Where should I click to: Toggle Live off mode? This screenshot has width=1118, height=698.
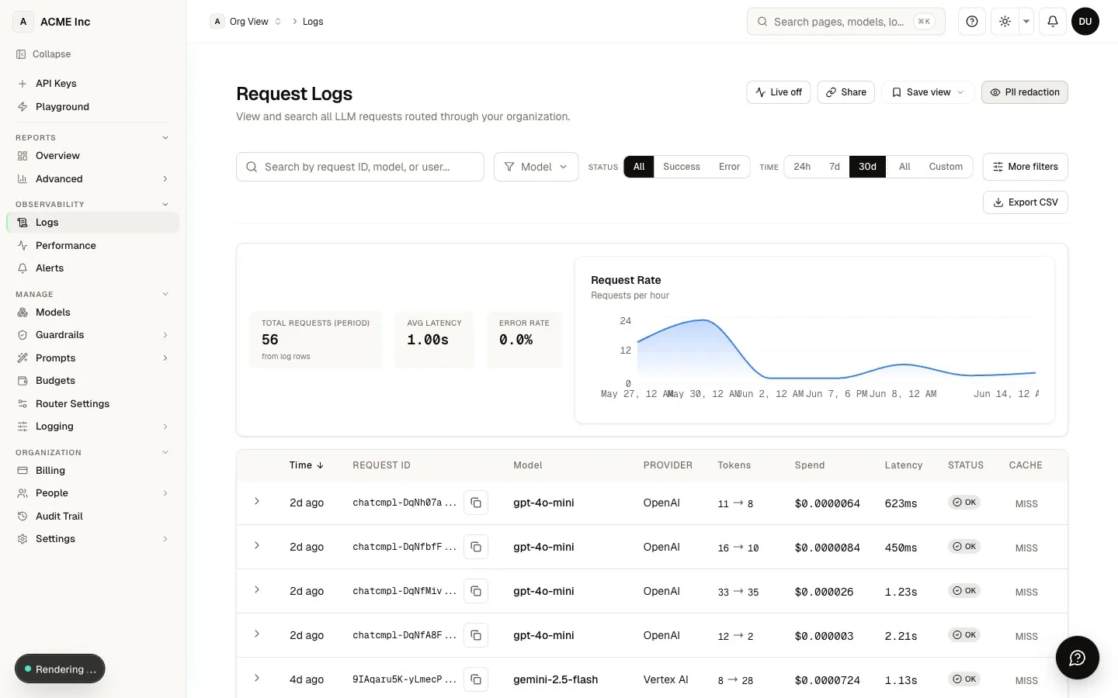point(779,92)
